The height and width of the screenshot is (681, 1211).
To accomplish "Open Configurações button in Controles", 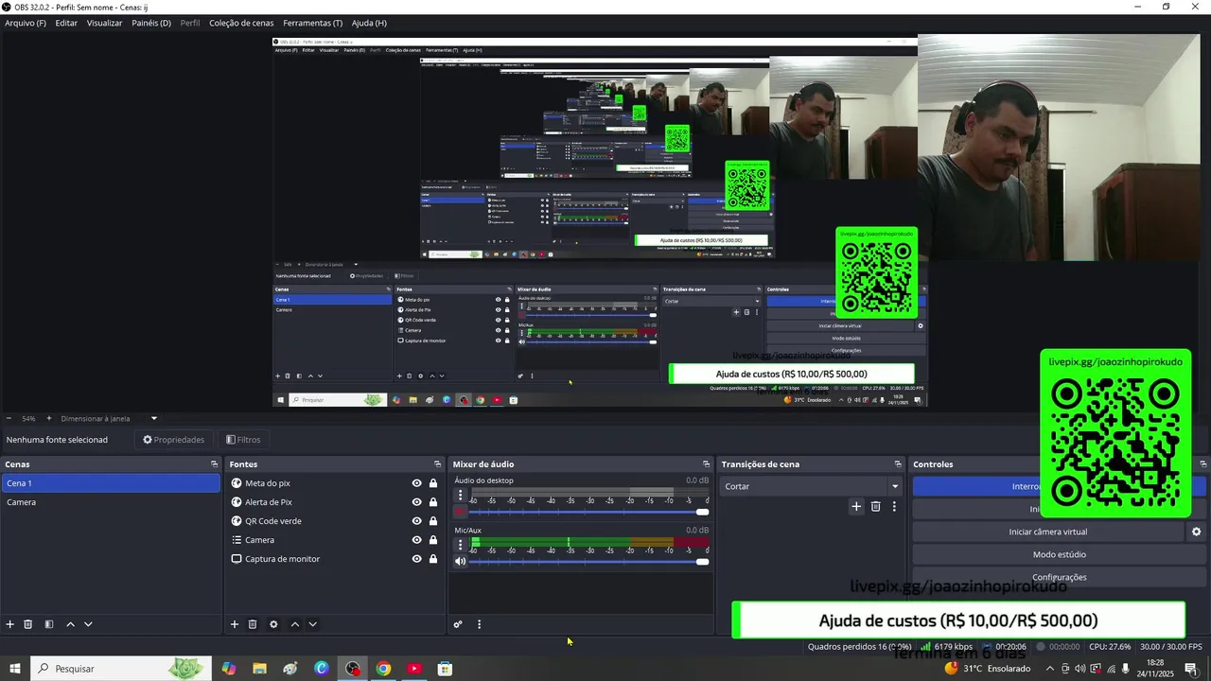I will tap(1060, 577).
